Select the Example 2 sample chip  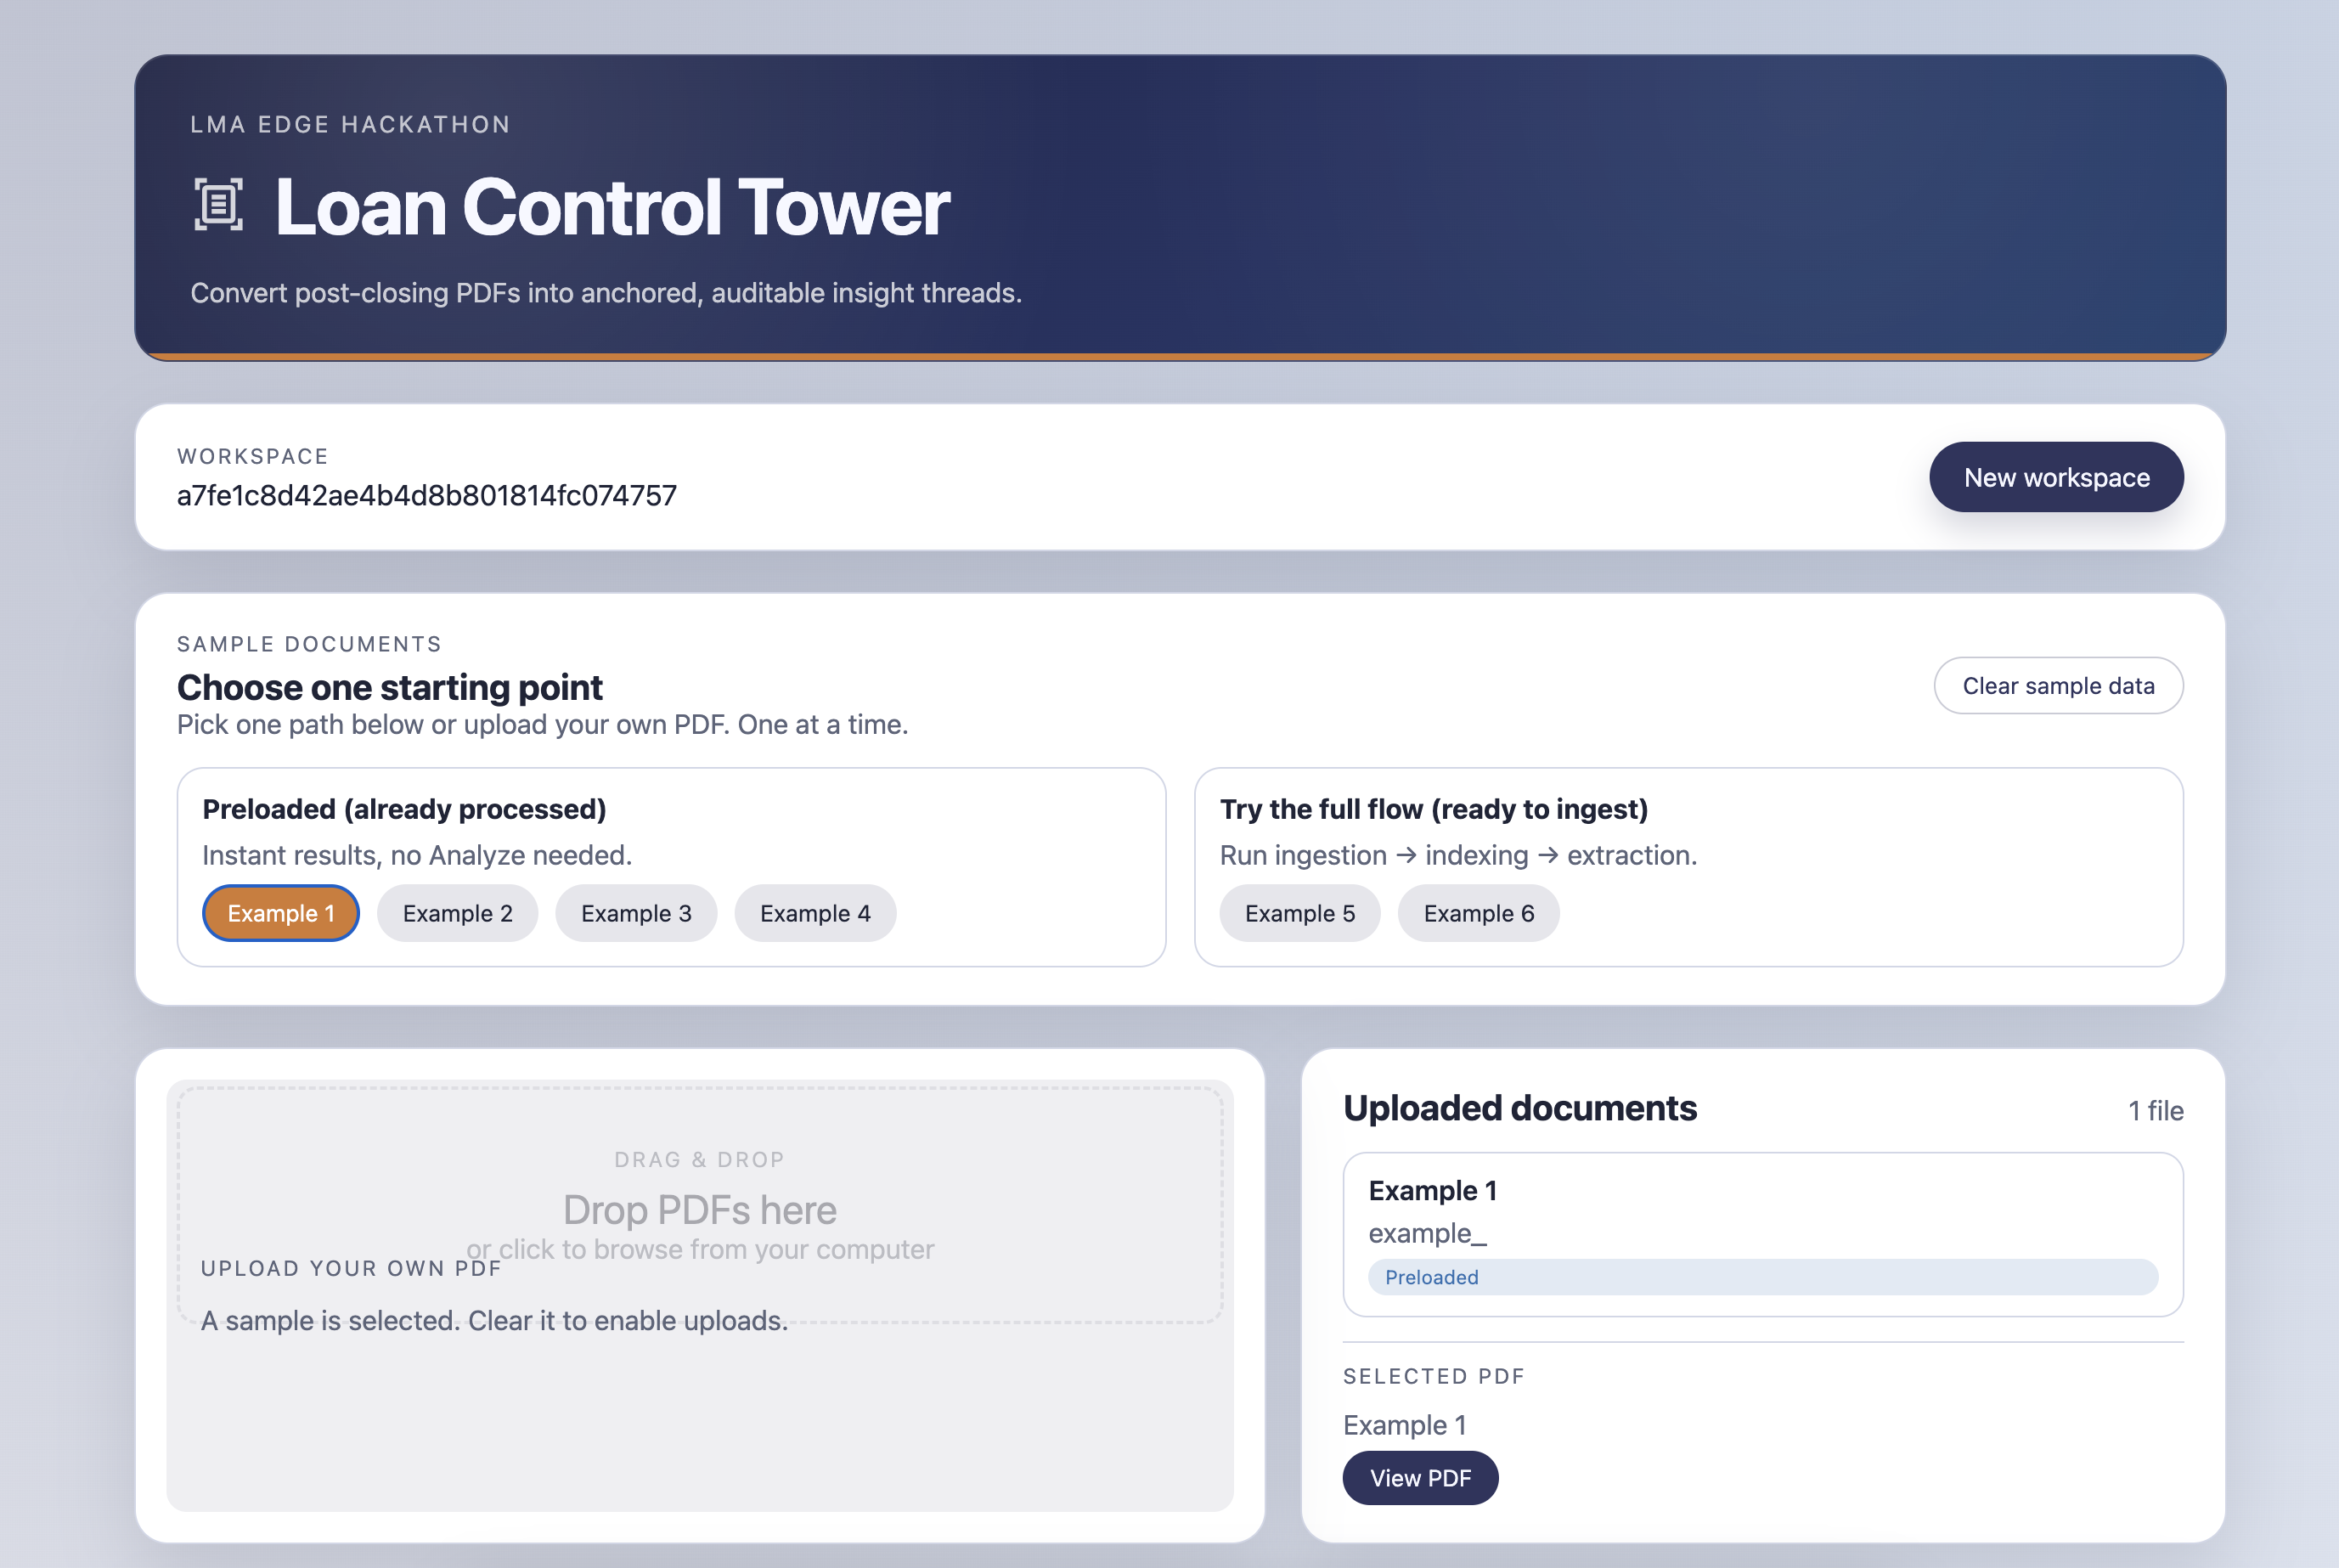coord(457,913)
